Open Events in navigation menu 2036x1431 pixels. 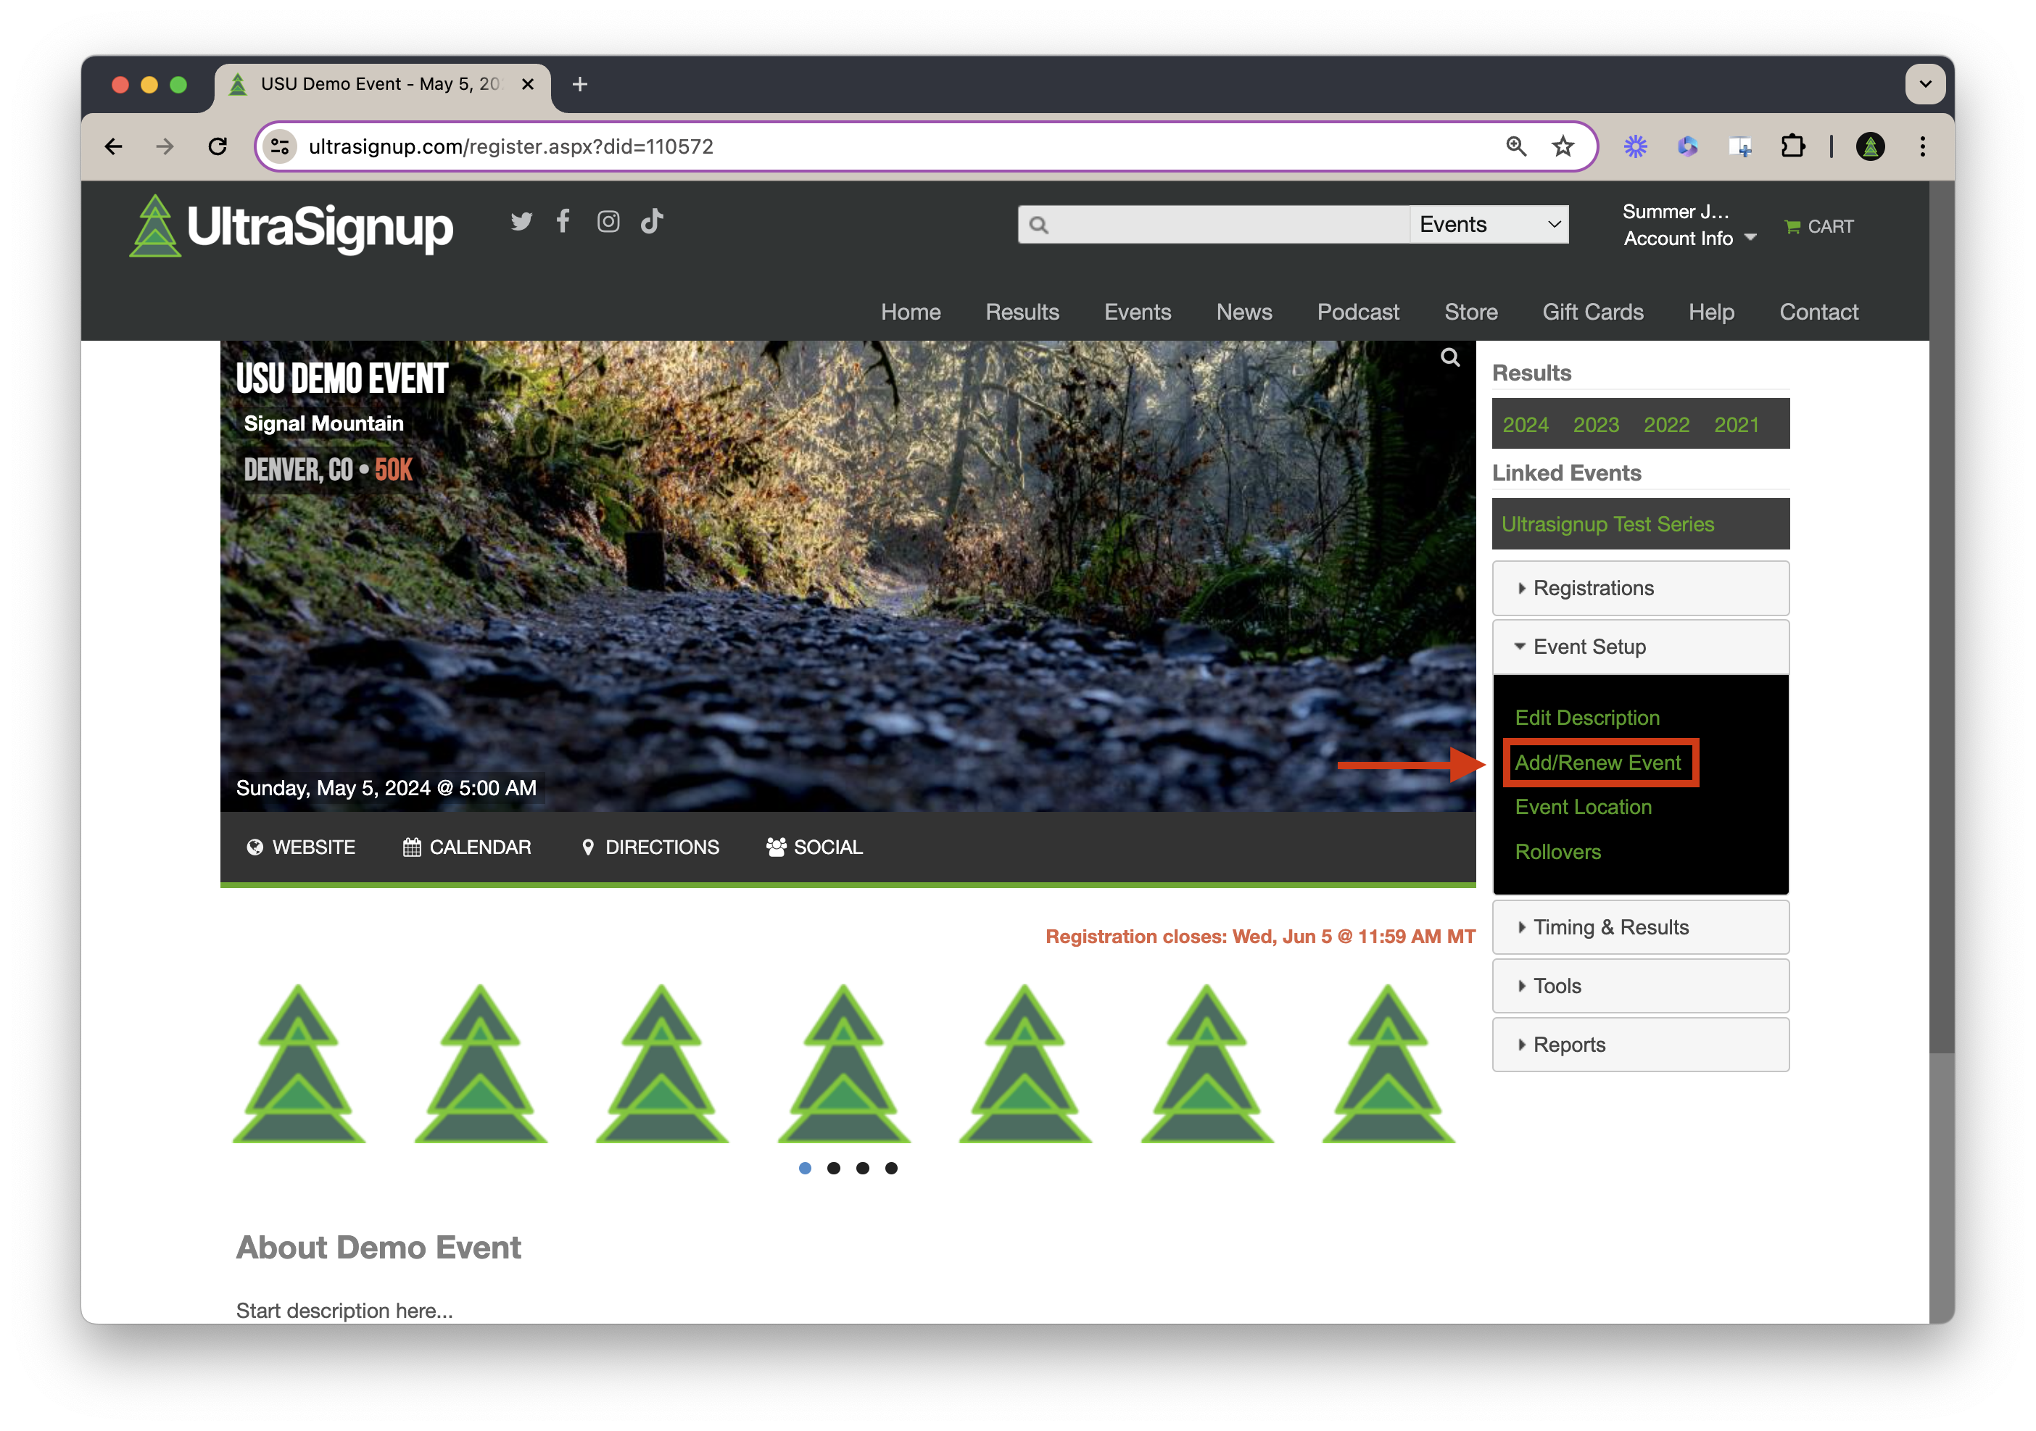tap(1138, 312)
